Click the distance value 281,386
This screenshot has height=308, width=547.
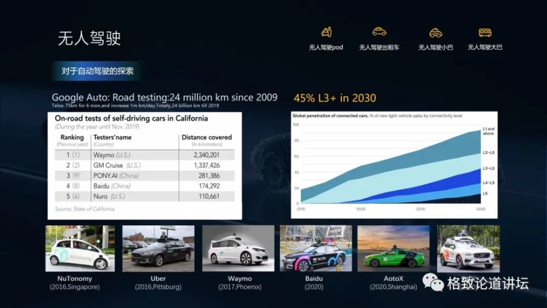[x=210, y=176]
